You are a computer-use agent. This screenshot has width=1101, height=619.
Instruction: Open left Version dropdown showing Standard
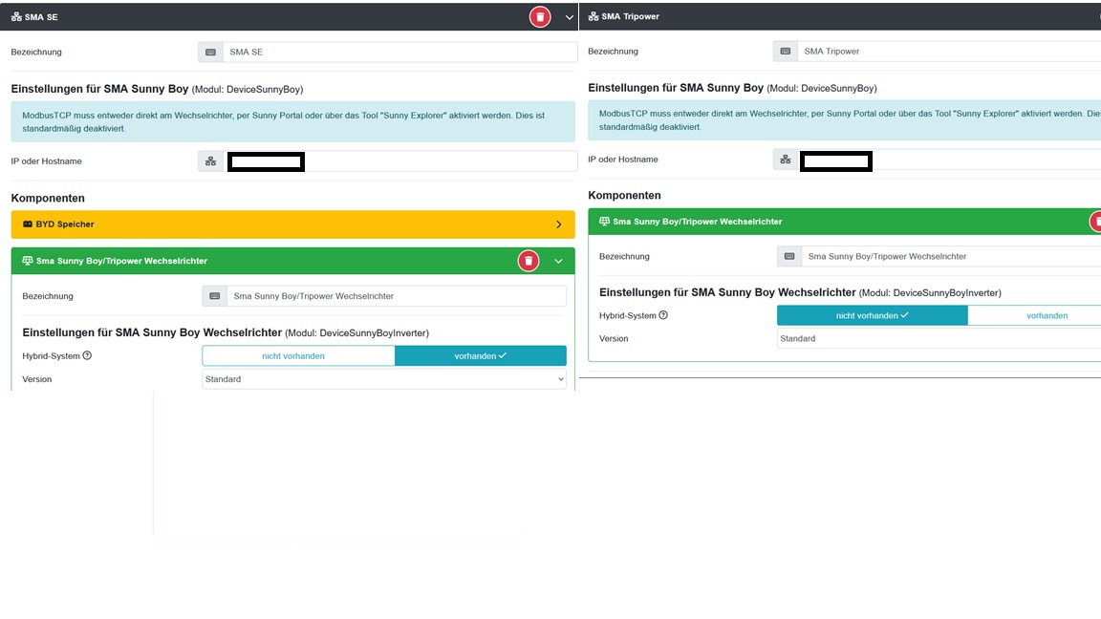click(384, 379)
